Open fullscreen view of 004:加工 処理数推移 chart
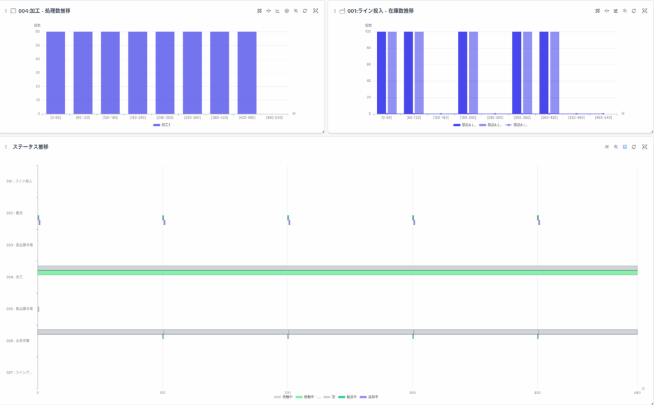This screenshot has width=654, height=405. point(316,11)
